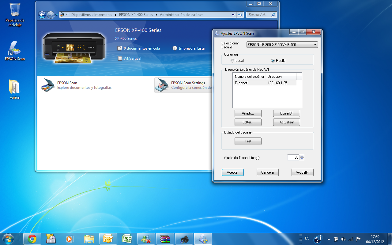Open the Seleccionar Escáner combo box
This screenshot has height=245, width=392.
coord(282,45)
